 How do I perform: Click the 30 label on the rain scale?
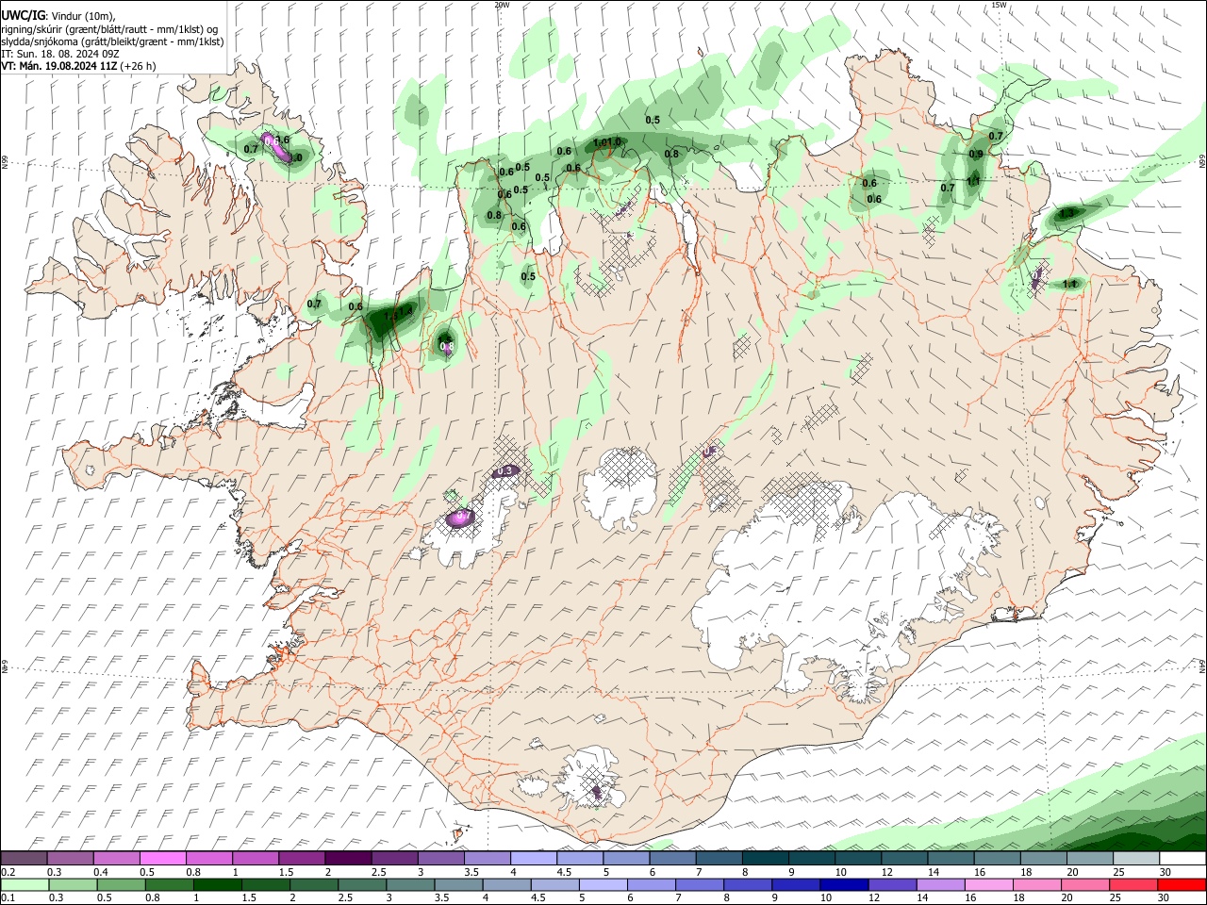point(1164,898)
